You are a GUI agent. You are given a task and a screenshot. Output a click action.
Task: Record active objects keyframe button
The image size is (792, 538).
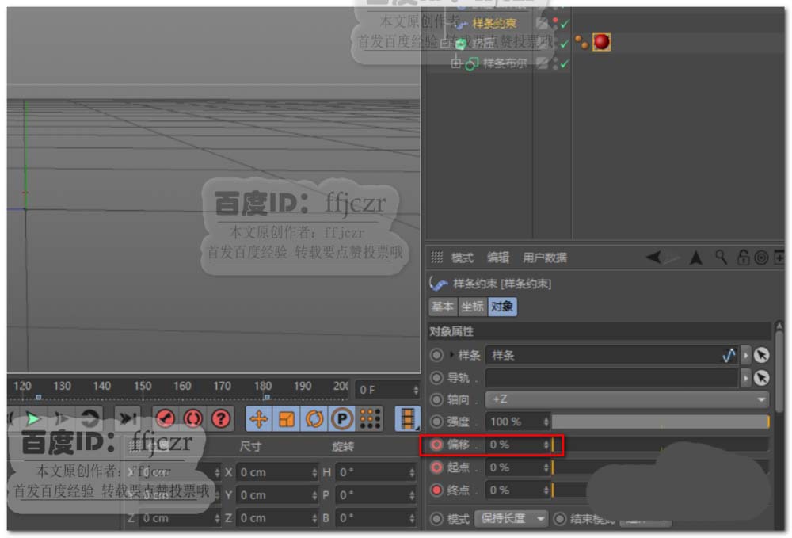[166, 419]
